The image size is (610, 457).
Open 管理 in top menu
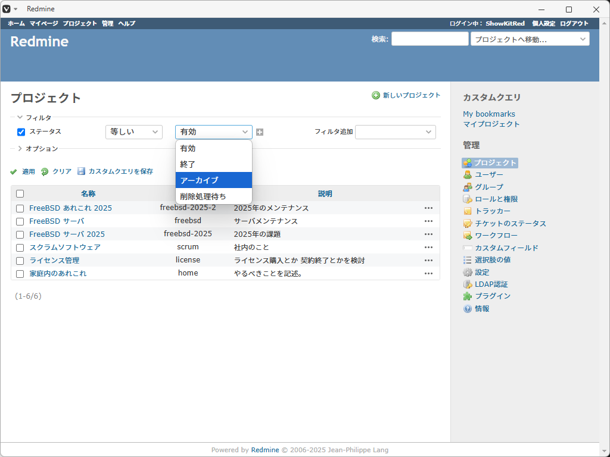108,23
